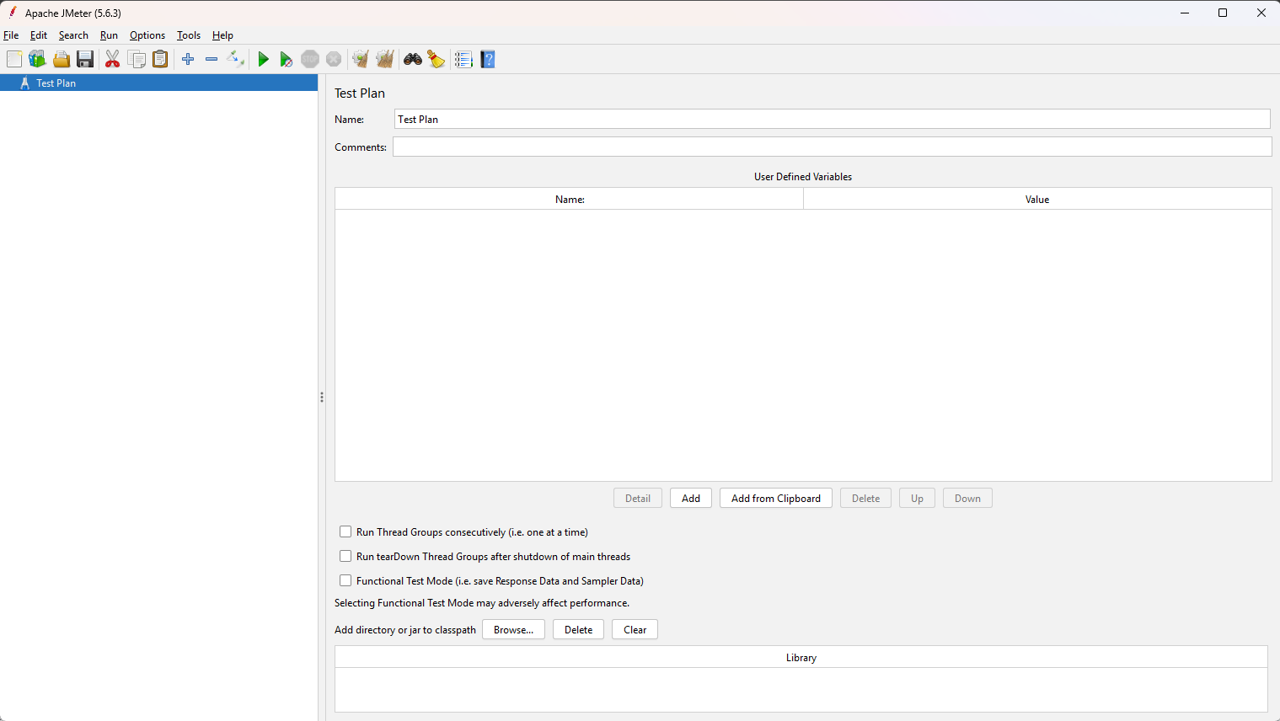Click the Clear All double broom icon

coord(385,59)
